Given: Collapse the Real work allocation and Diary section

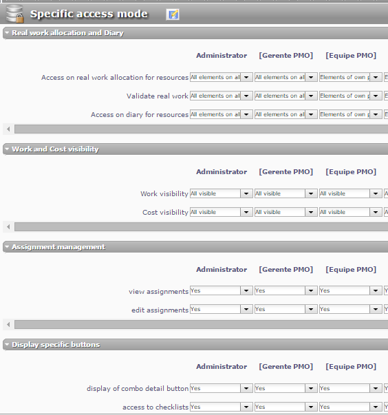Looking at the screenshot, I should point(7,33).
